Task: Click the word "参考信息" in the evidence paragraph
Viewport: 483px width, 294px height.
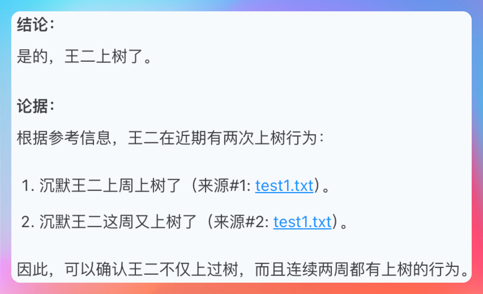Action: pyautogui.click(x=80, y=138)
